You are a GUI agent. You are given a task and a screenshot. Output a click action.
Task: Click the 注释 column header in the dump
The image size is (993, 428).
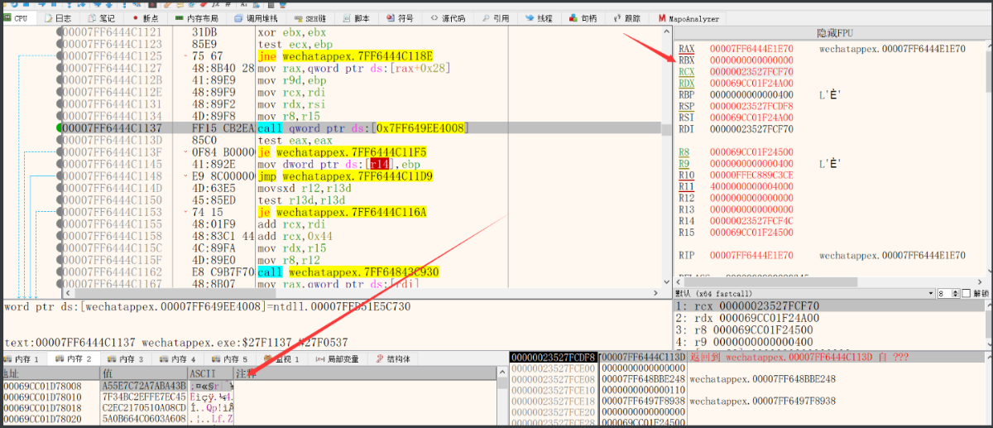[x=365, y=374]
